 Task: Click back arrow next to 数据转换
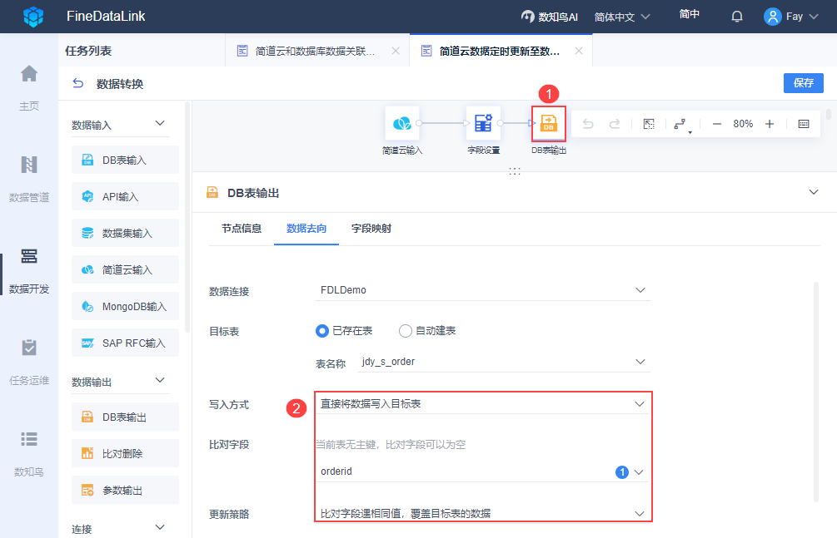78,83
